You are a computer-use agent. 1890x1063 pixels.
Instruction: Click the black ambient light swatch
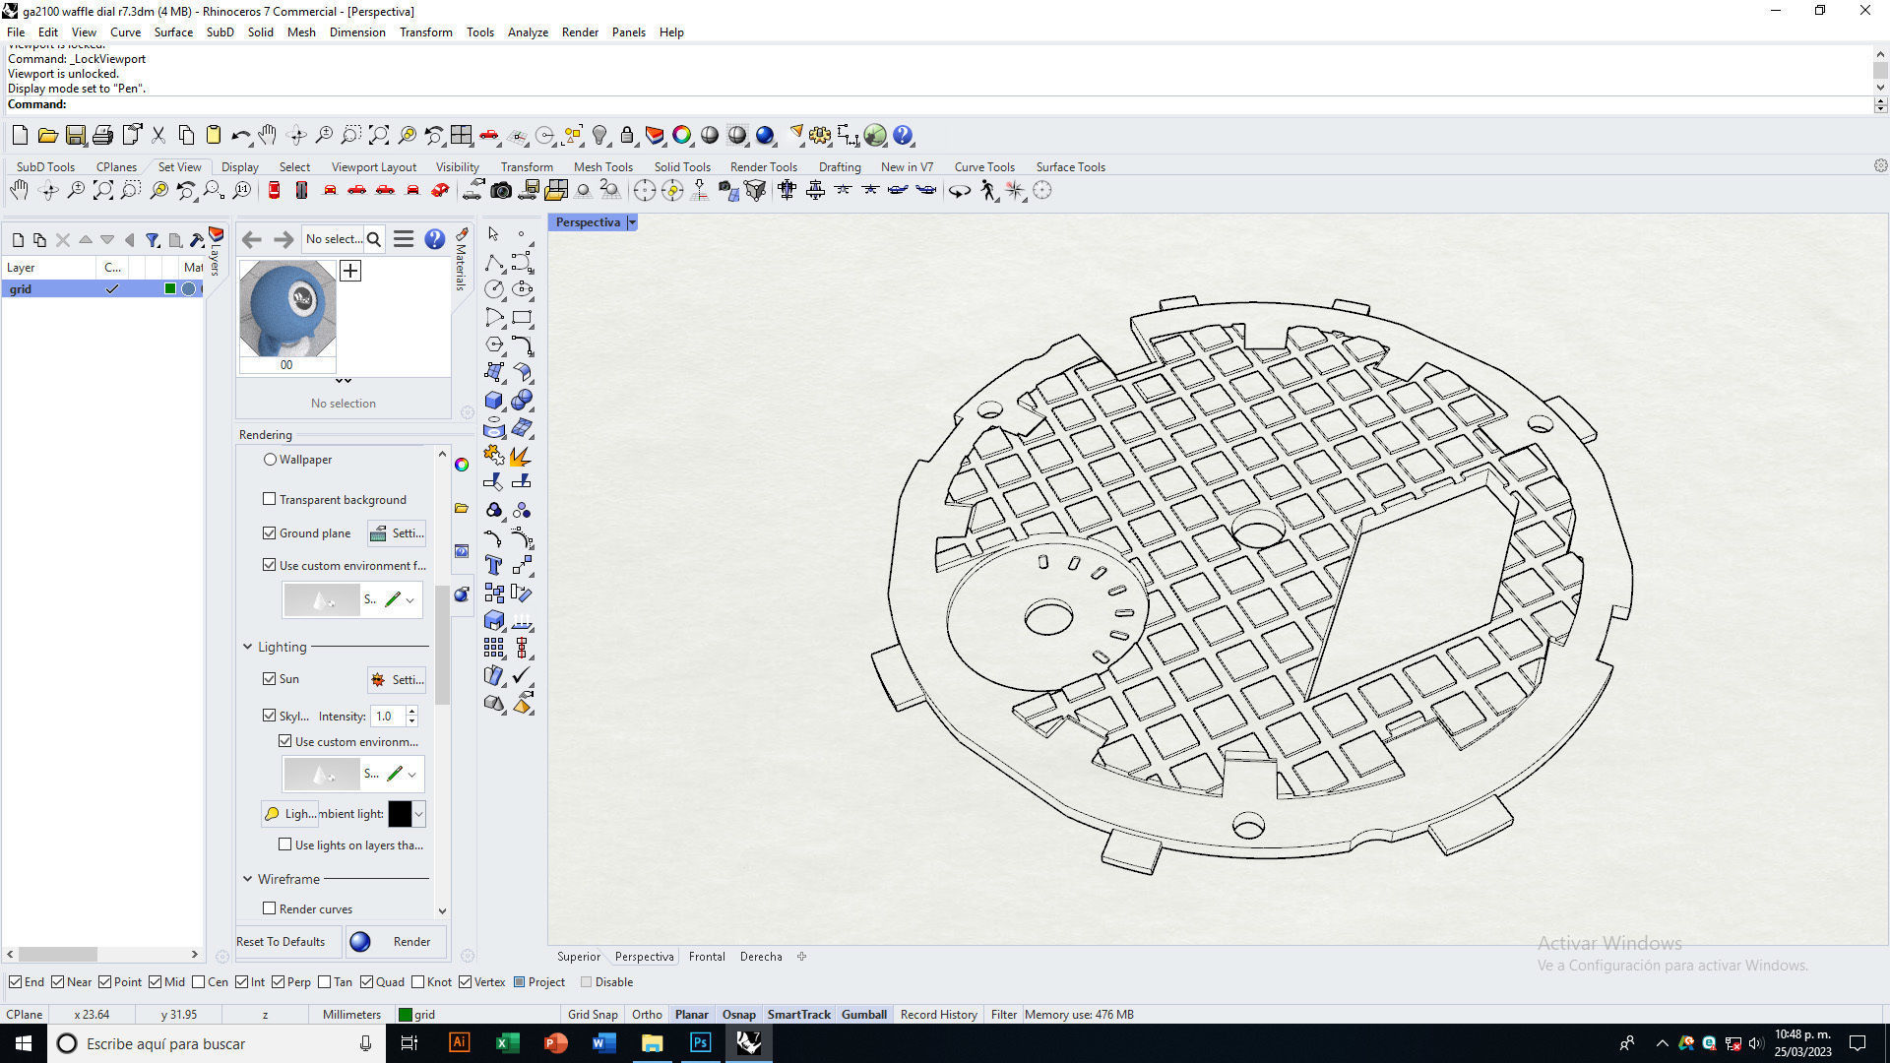coord(400,814)
